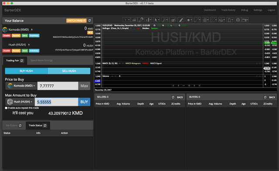The width and height of the screenshot is (279, 171).
Task: Click the trash delete drawings icon
Action: [230, 20]
